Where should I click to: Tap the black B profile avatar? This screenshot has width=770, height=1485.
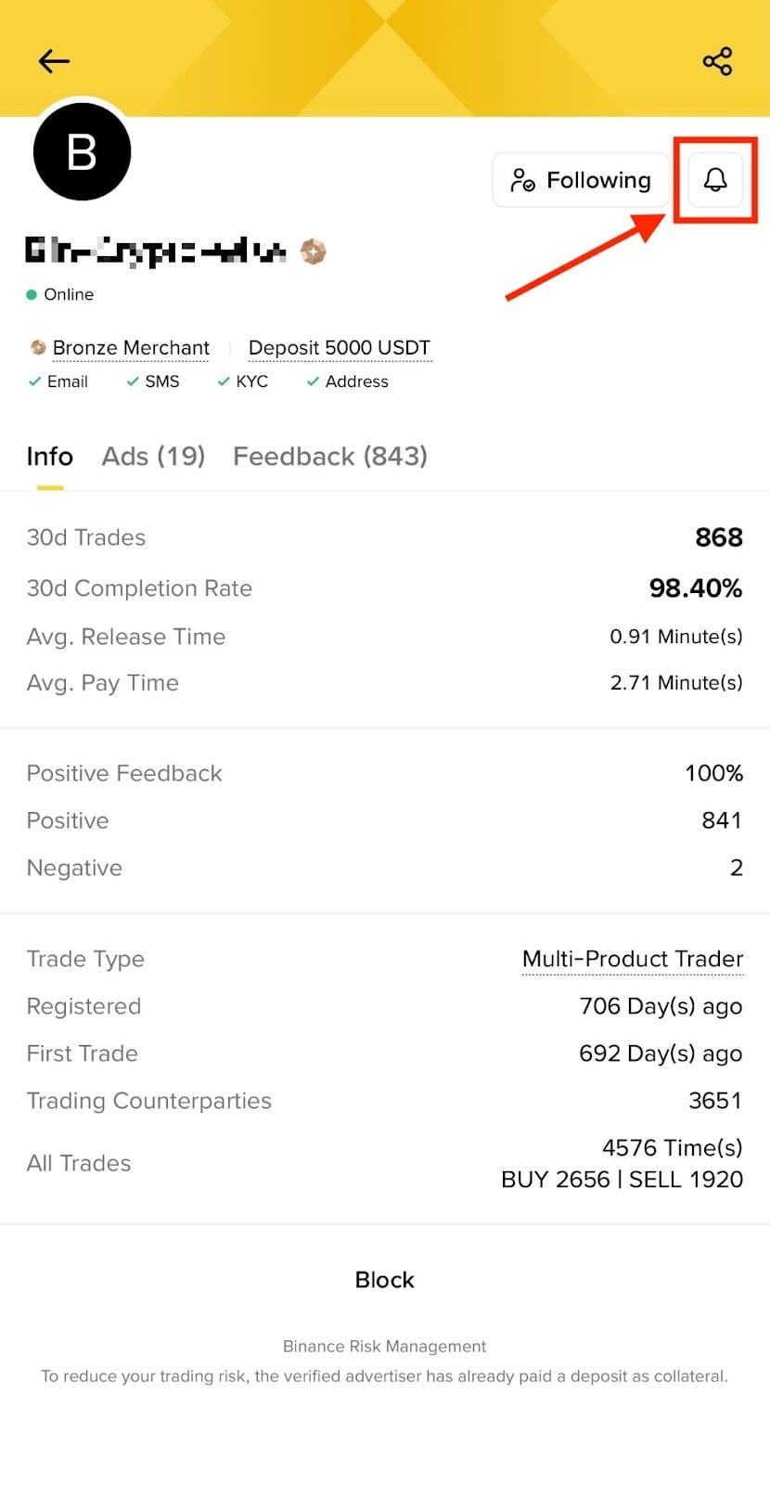(x=82, y=151)
